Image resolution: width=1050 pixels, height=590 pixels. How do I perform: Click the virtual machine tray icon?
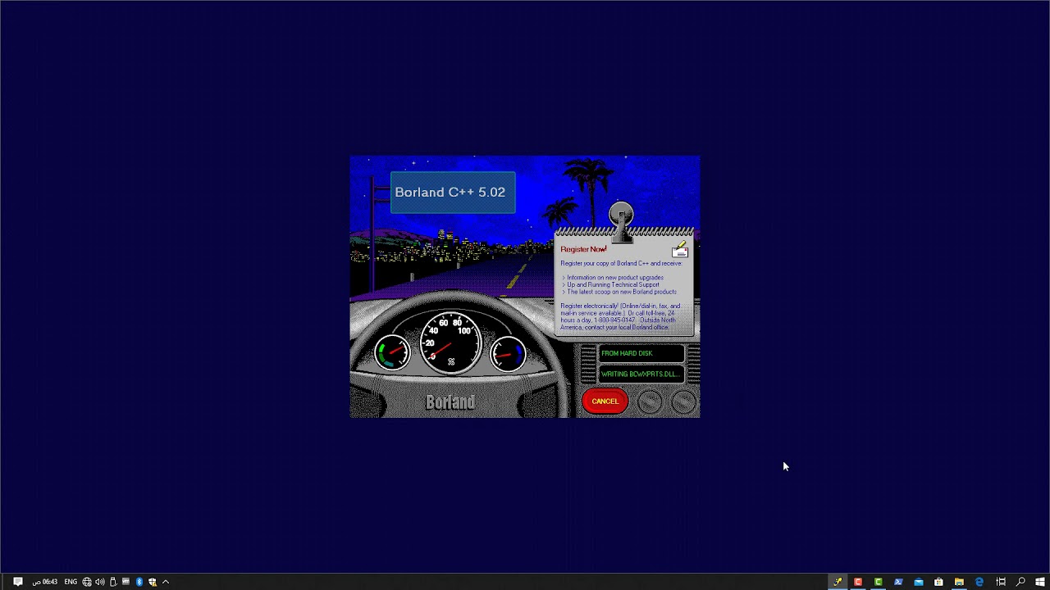126,581
